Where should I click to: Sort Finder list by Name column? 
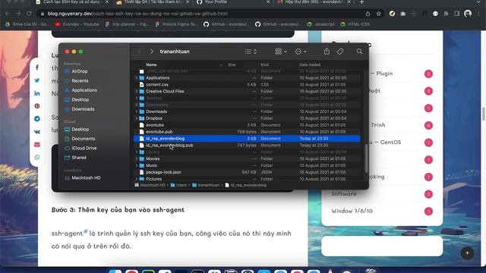[151, 64]
